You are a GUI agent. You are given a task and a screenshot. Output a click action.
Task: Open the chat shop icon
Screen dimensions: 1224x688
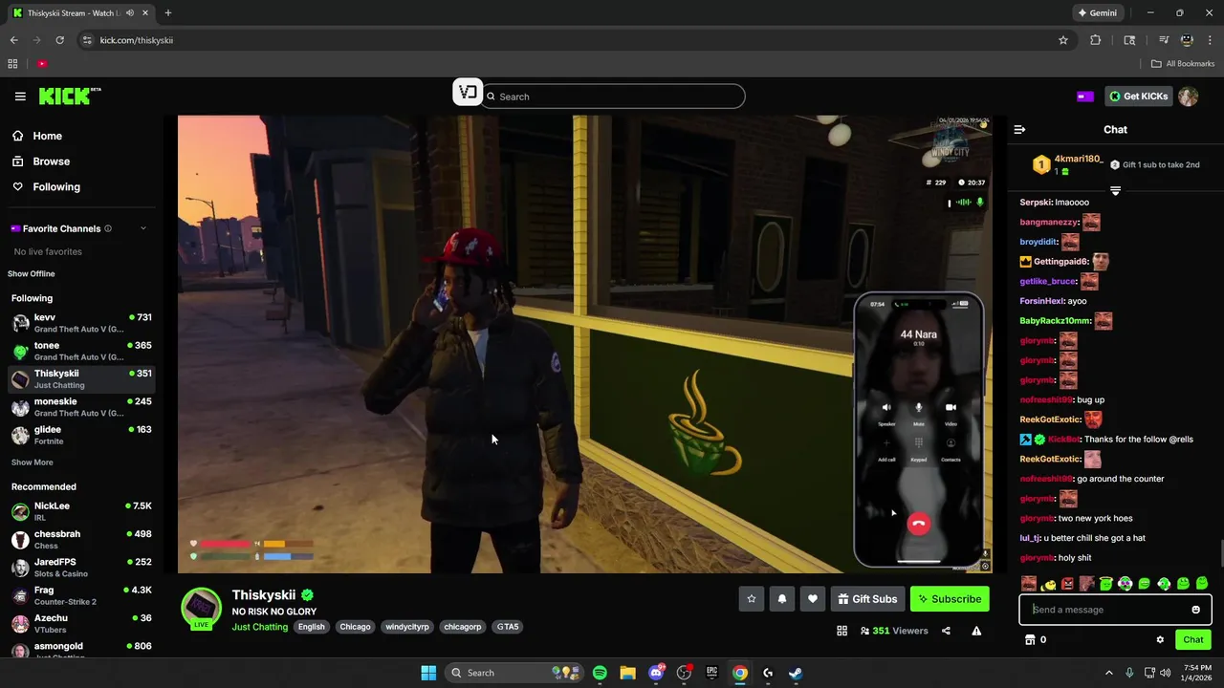(x=1030, y=640)
